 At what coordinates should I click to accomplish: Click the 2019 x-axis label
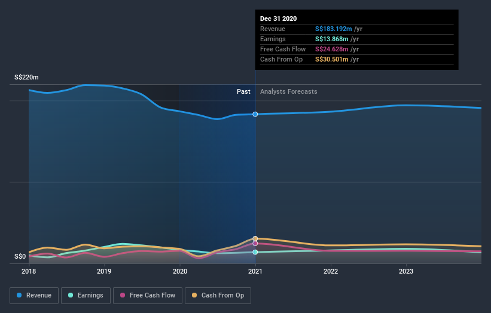click(104, 271)
